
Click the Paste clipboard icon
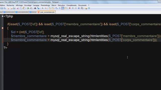click(24, 8)
